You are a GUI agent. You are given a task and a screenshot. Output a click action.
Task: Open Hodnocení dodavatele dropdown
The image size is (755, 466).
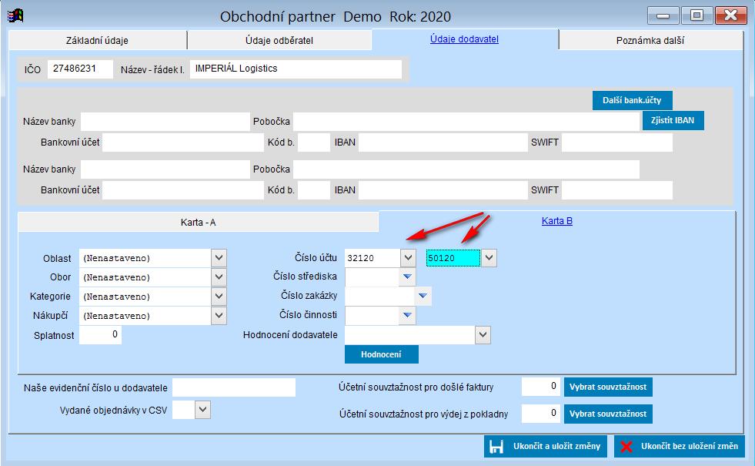(483, 335)
